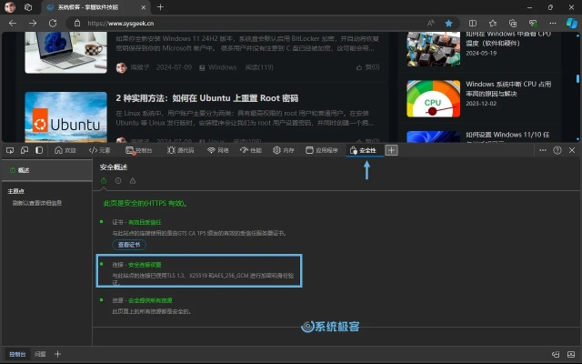Viewport: 582px width, 364px height.
Task: Switch to the 网络 (Network) tab
Action: [x=217, y=150]
